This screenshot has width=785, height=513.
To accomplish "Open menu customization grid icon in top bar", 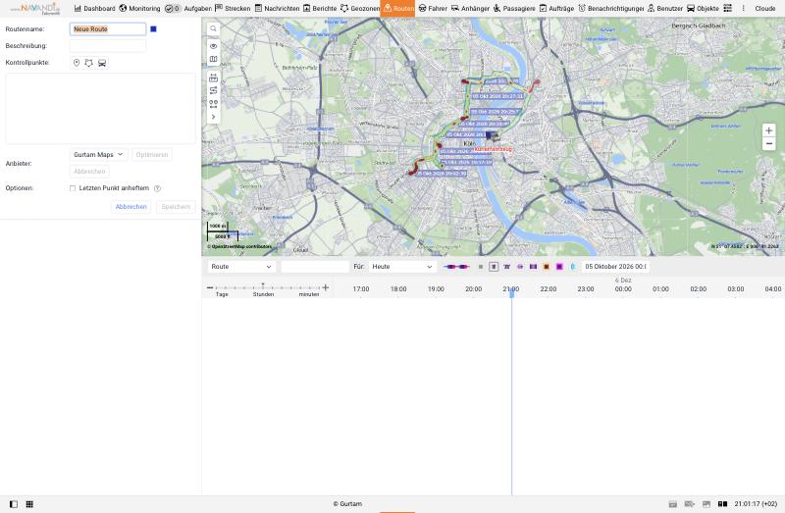I will [728, 9].
